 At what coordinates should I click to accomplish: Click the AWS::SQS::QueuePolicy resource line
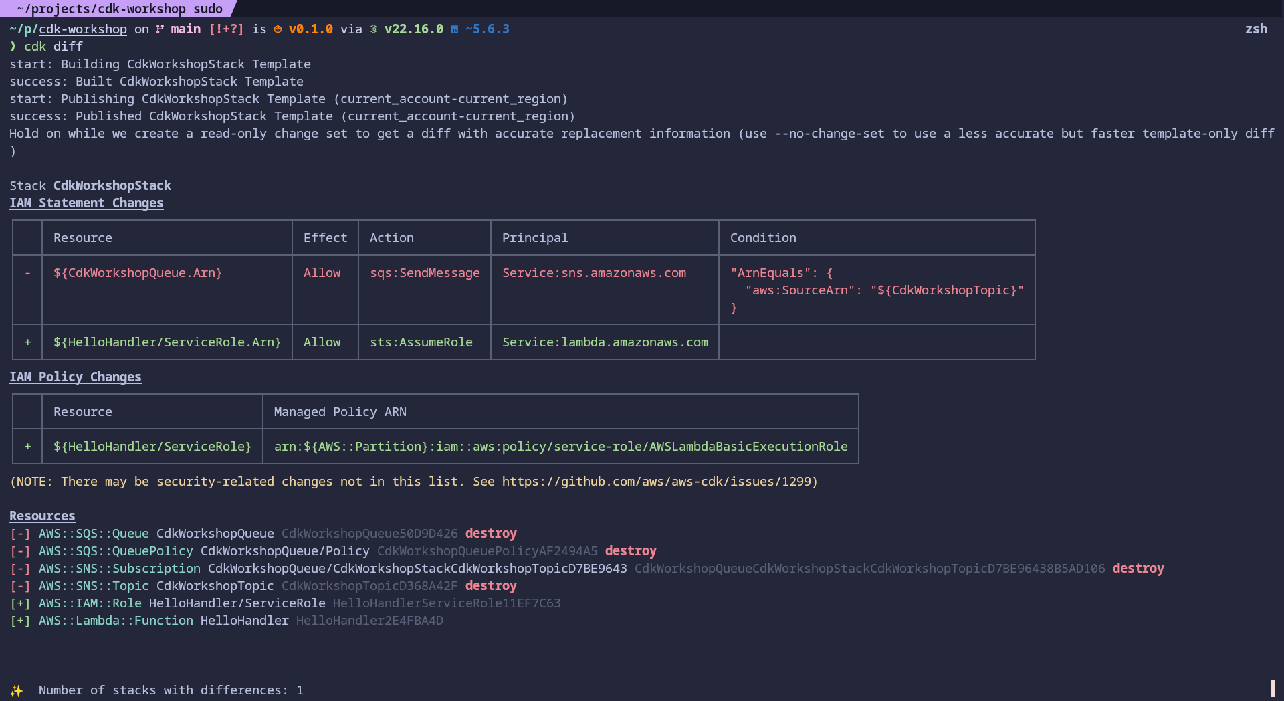click(x=333, y=551)
